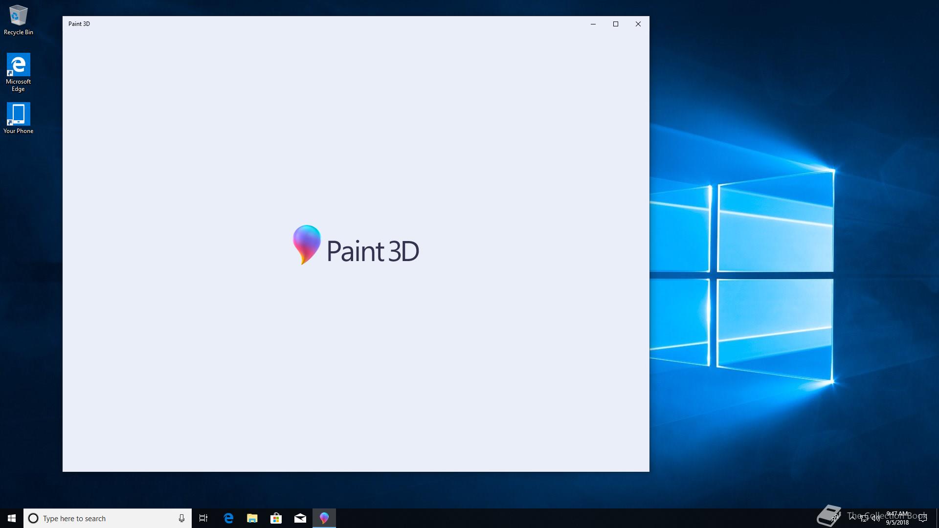Image resolution: width=939 pixels, height=528 pixels.
Task: Select the Your Phone desktop shortcut
Action: click(18, 118)
